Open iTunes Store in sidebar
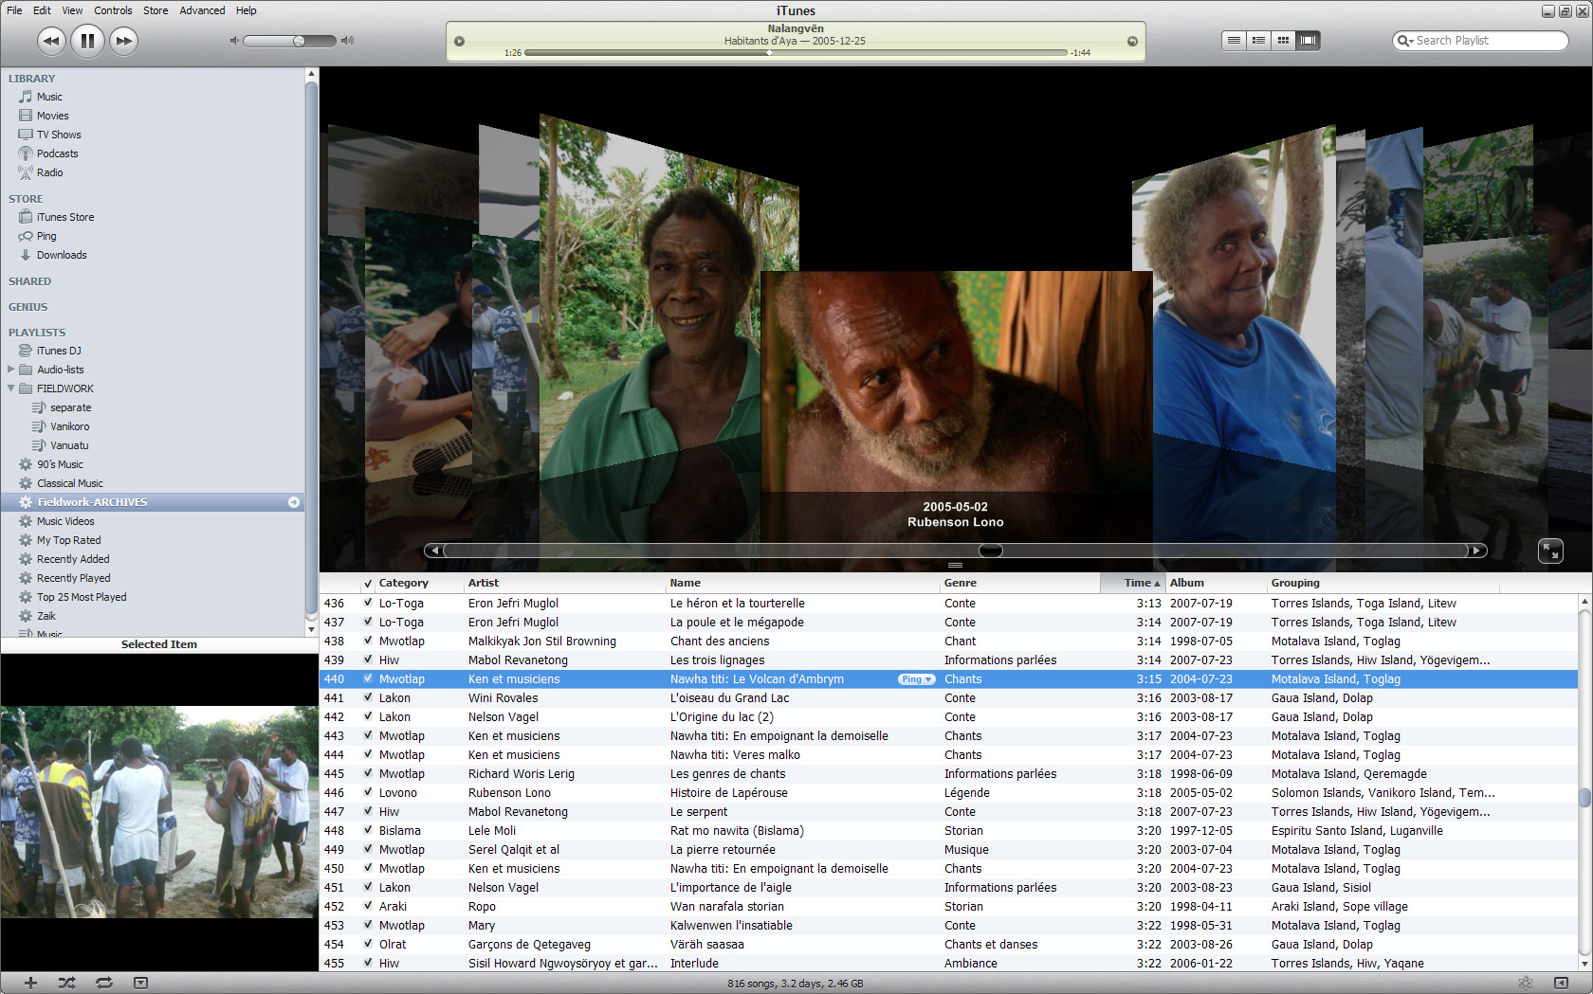This screenshot has width=1593, height=994. [64, 217]
